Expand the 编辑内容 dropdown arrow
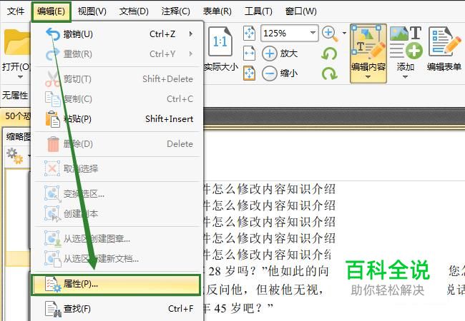 click(x=368, y=77)
